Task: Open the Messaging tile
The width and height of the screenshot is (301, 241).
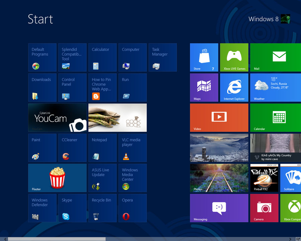Action: (x=219, y=208)
